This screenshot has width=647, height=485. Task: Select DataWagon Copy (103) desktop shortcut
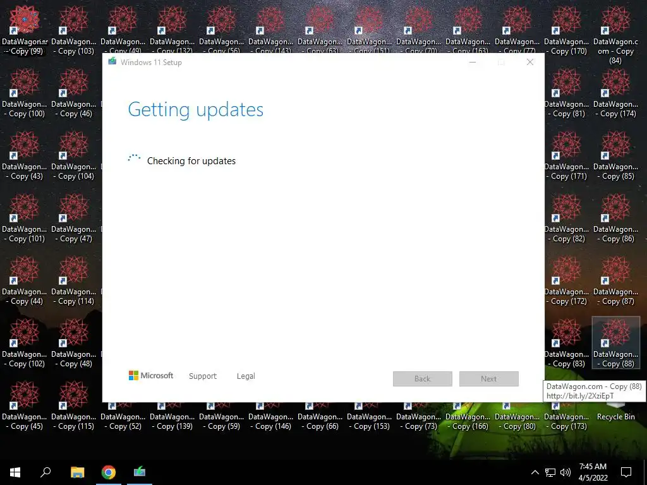tap(73, 30)
